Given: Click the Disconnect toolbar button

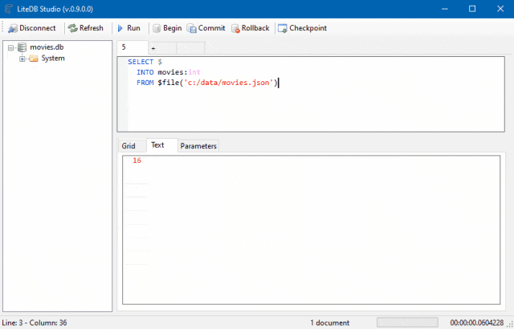Looking at the screenshot, I should tap(32, 28).
